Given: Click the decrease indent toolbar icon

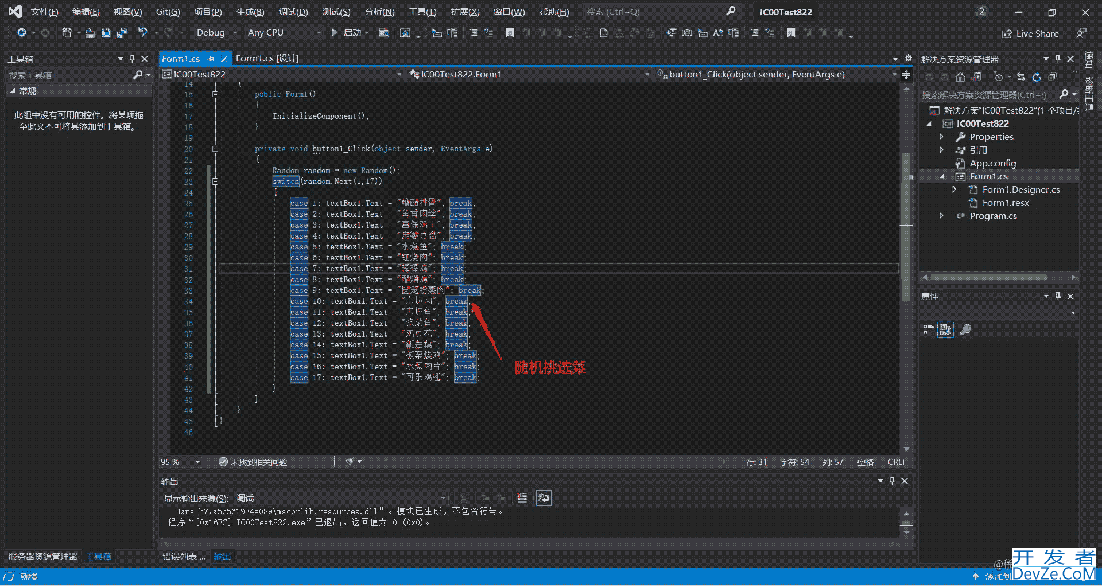Looking at the screenshot, I should (x=474, y=33).
